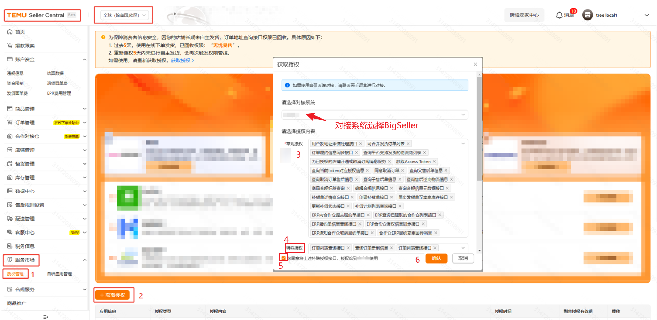The height and width of the screenshot is (320, 657).
Task: Open the notification bell with badge 10
Action: (559, 15)
